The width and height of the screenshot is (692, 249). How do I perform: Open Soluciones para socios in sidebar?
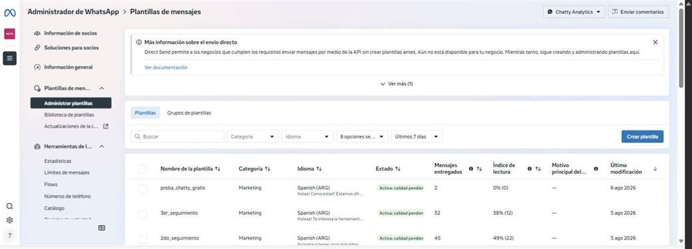(x=71, y=48)
